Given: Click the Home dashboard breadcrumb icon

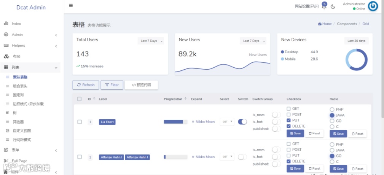Looking at the screenshot, I should click(x=320, y=24).
